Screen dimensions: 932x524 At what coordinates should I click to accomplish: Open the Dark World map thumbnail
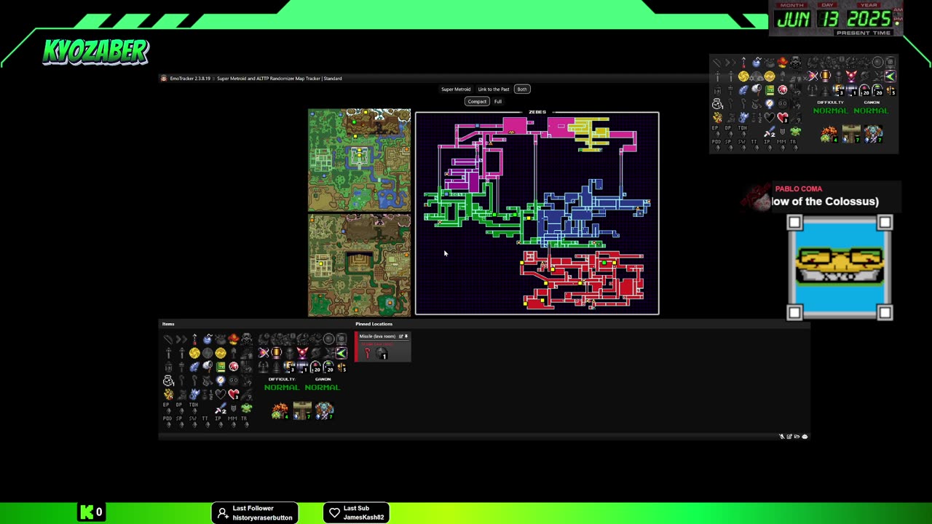pyautogui.click(x=359, y=265)
